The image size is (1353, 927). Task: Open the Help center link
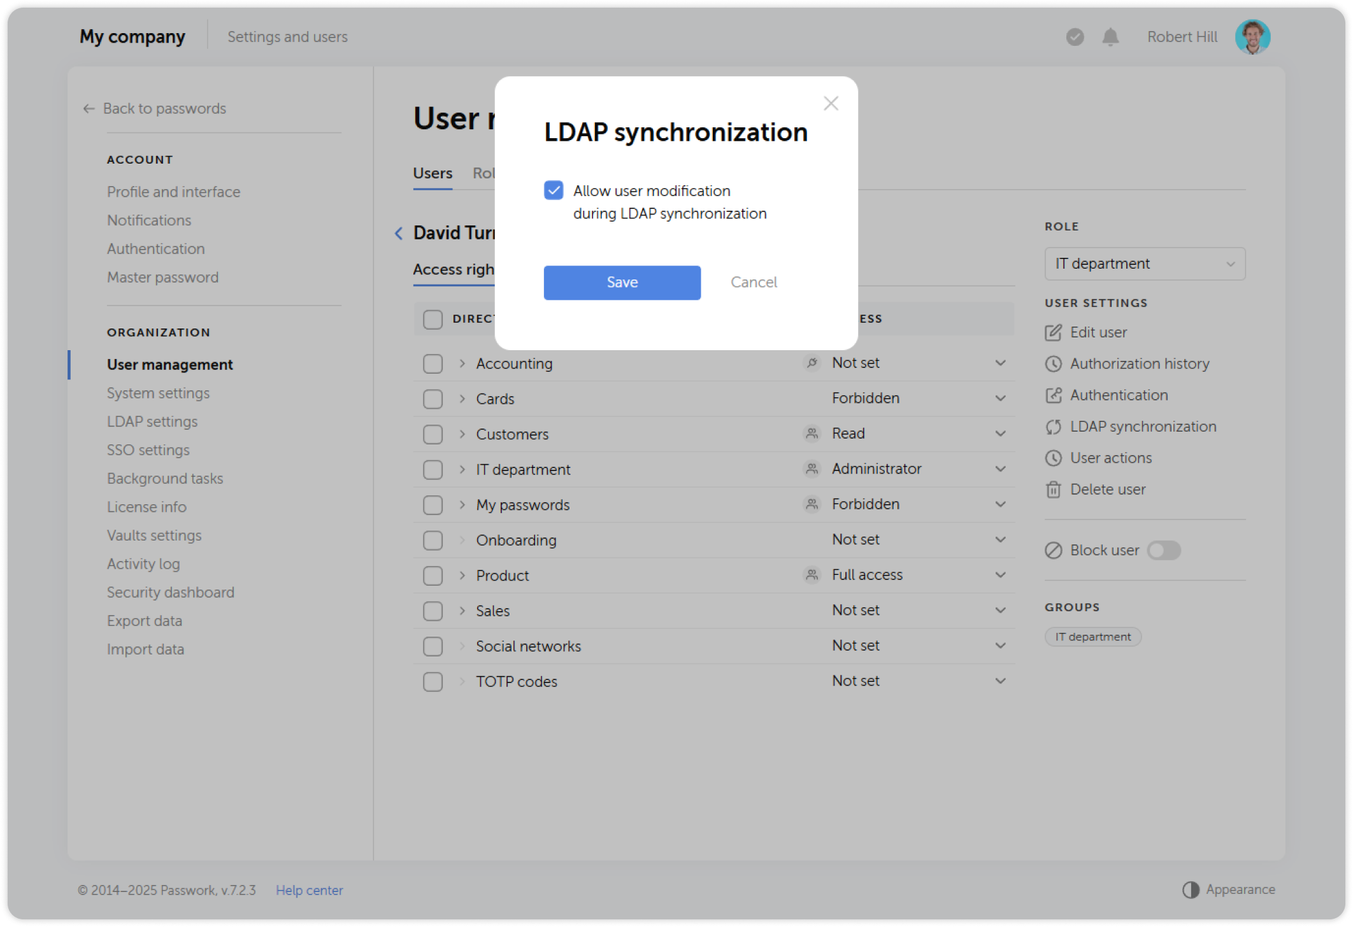click(309, 889)
